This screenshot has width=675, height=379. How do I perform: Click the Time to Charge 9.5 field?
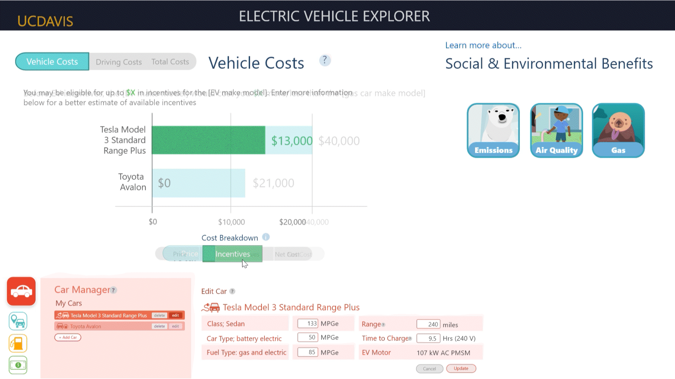(428, 338)
